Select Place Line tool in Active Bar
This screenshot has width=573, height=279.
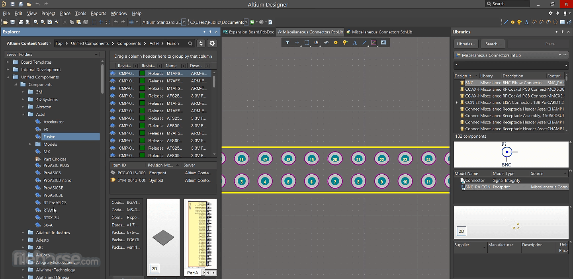[x=364, y=43]
